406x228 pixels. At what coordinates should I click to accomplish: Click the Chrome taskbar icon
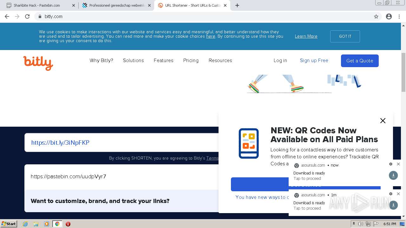[57, 224]
